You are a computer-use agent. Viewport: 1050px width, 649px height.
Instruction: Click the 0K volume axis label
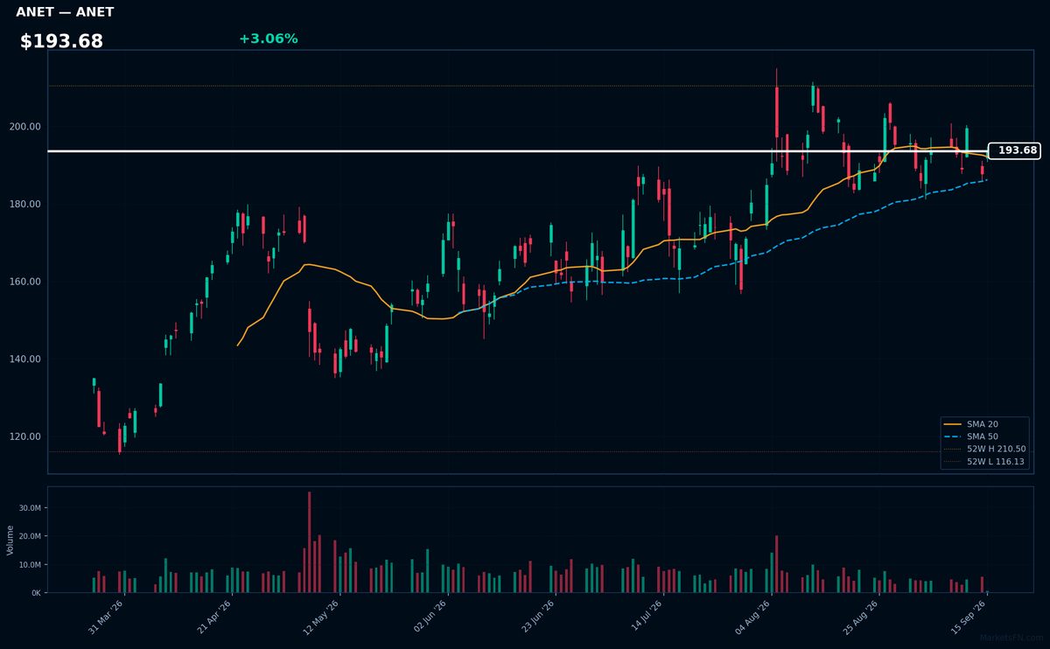click(x=36, y=593)
